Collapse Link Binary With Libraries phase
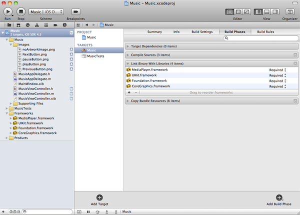300x215 pixels. (127, 63)
